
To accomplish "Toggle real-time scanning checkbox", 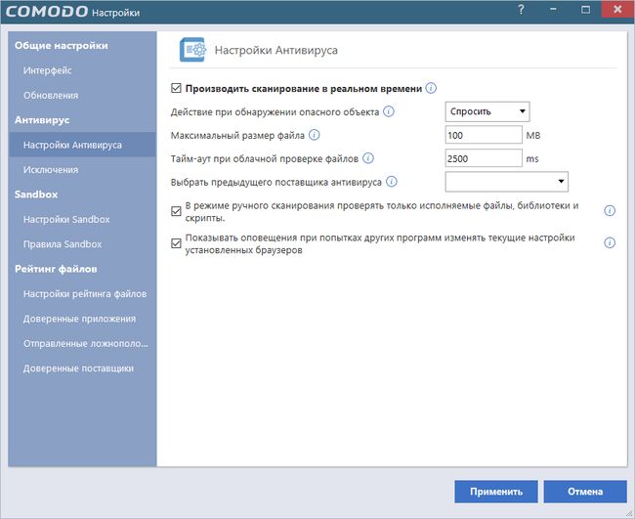I will 176,88.
